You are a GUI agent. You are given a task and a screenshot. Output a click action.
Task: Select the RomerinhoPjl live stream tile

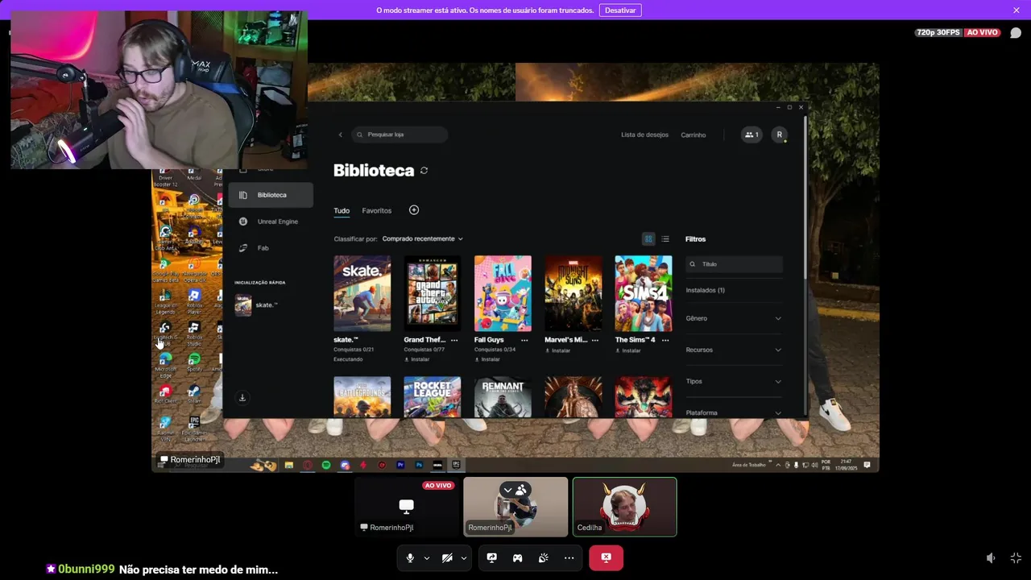pos(406,507)
